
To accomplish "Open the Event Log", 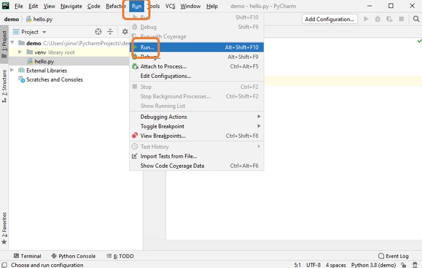I will pos(394,256).
